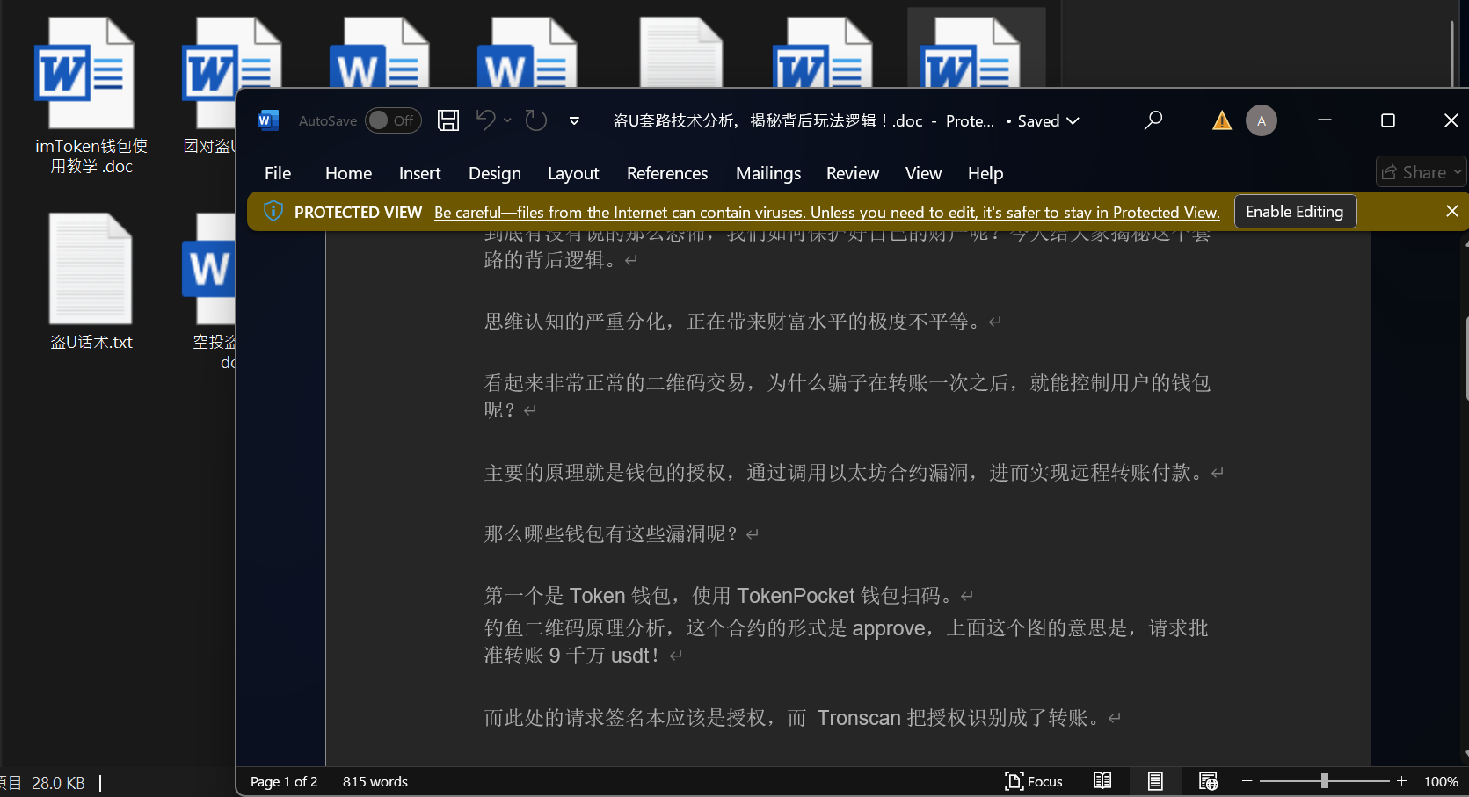Expand the Undo history dropdown arrow
The width and height of the screenshot is (1469, 797).
tap(508, 120)
